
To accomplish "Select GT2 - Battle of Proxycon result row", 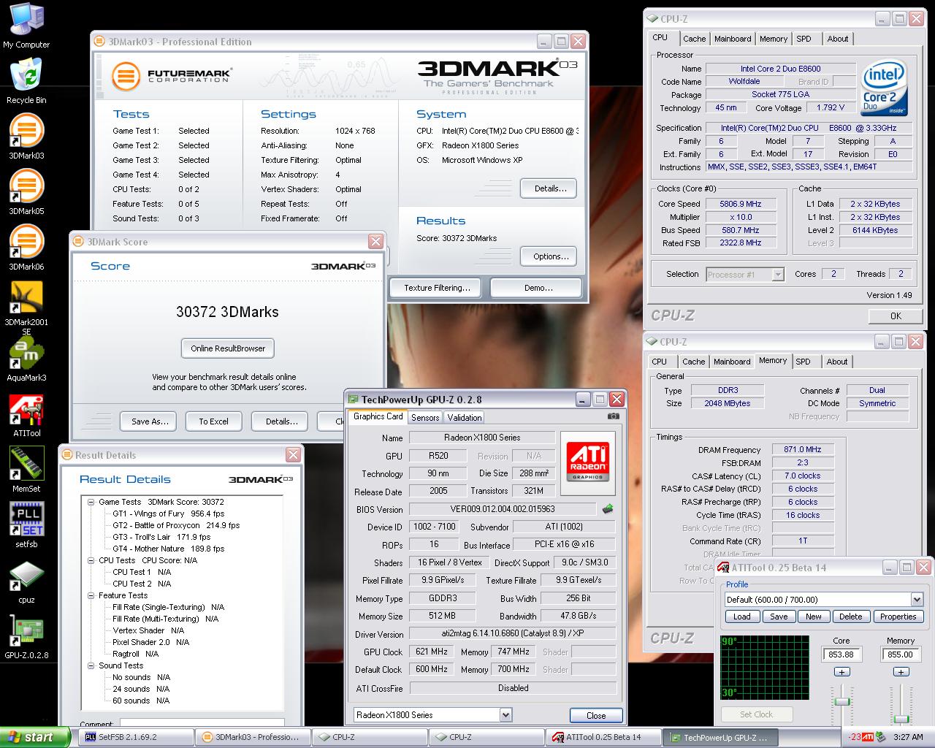I will tap(175, 525).
